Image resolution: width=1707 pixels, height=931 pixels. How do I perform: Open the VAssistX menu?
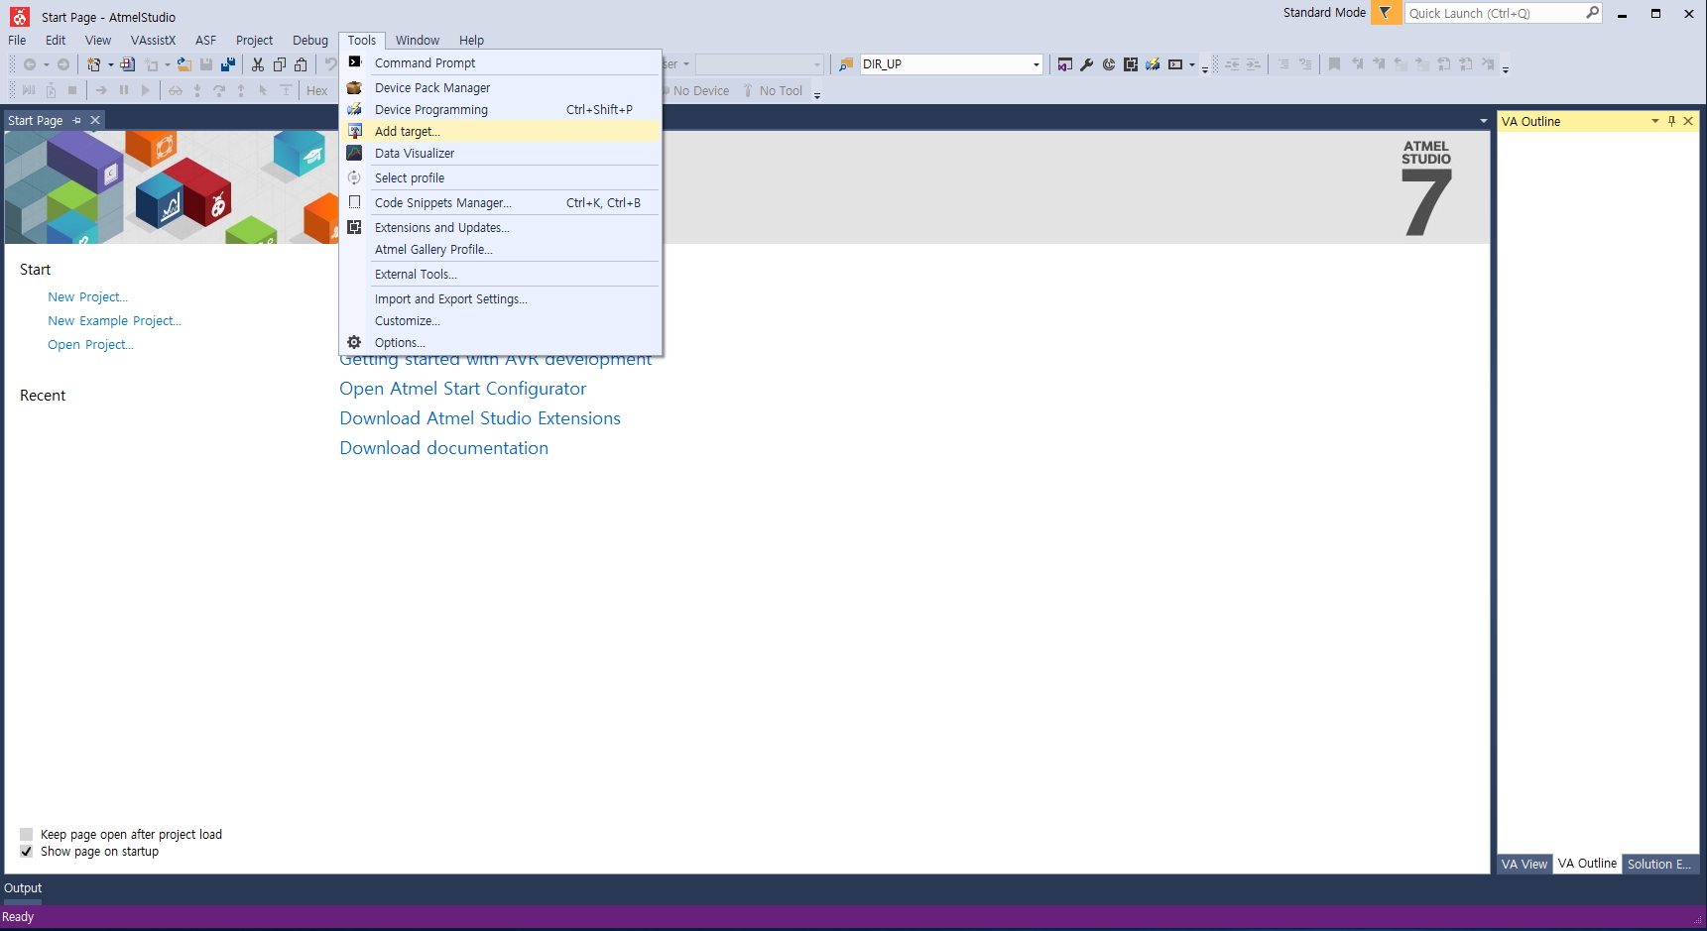[153, 41]
